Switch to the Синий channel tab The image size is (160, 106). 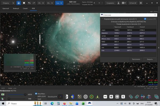[25, 8]
